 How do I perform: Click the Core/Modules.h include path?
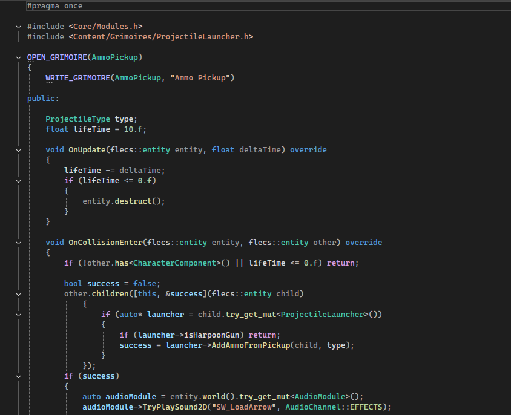105,27
